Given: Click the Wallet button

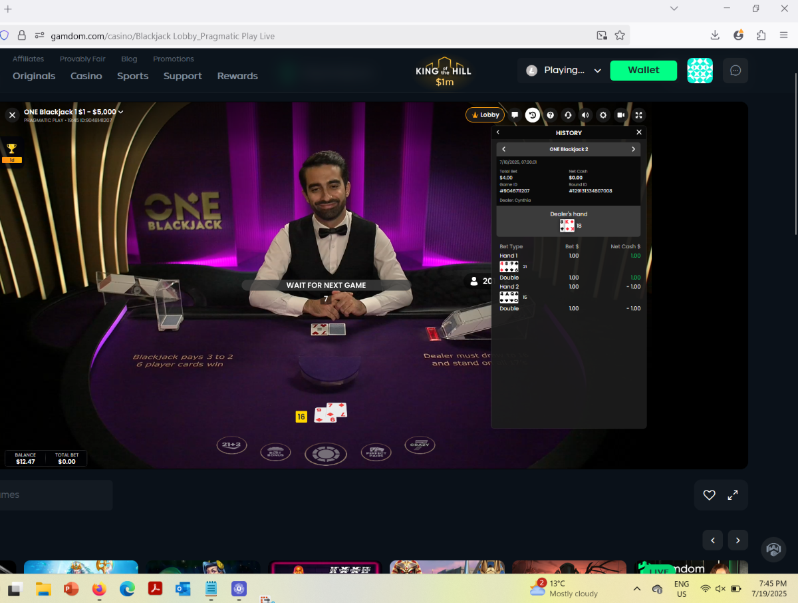Looking at the screenshot, I should [x=644, y=70].
